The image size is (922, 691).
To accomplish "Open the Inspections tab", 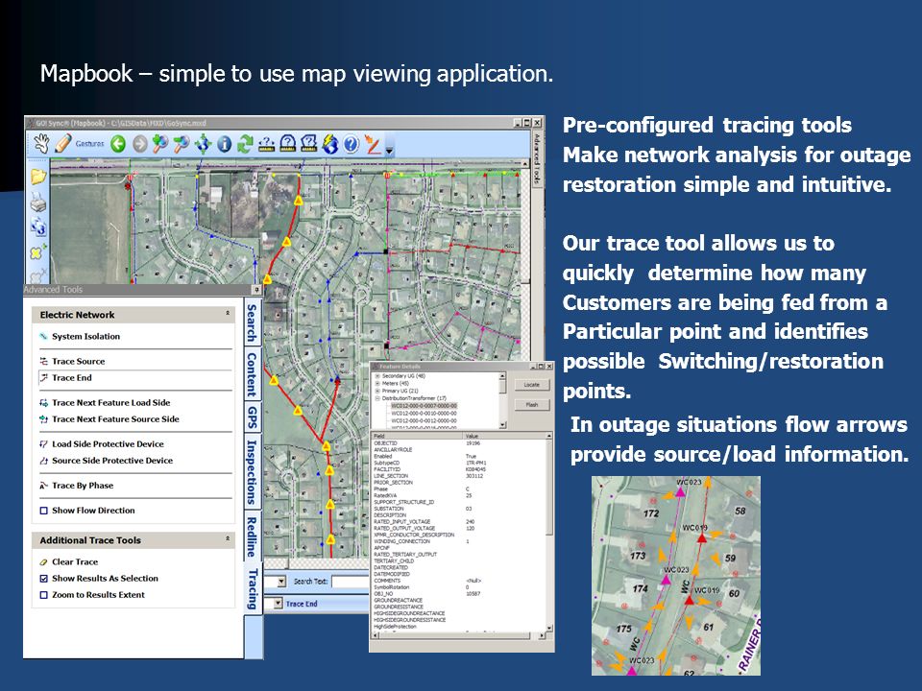I will pos(252,472).
